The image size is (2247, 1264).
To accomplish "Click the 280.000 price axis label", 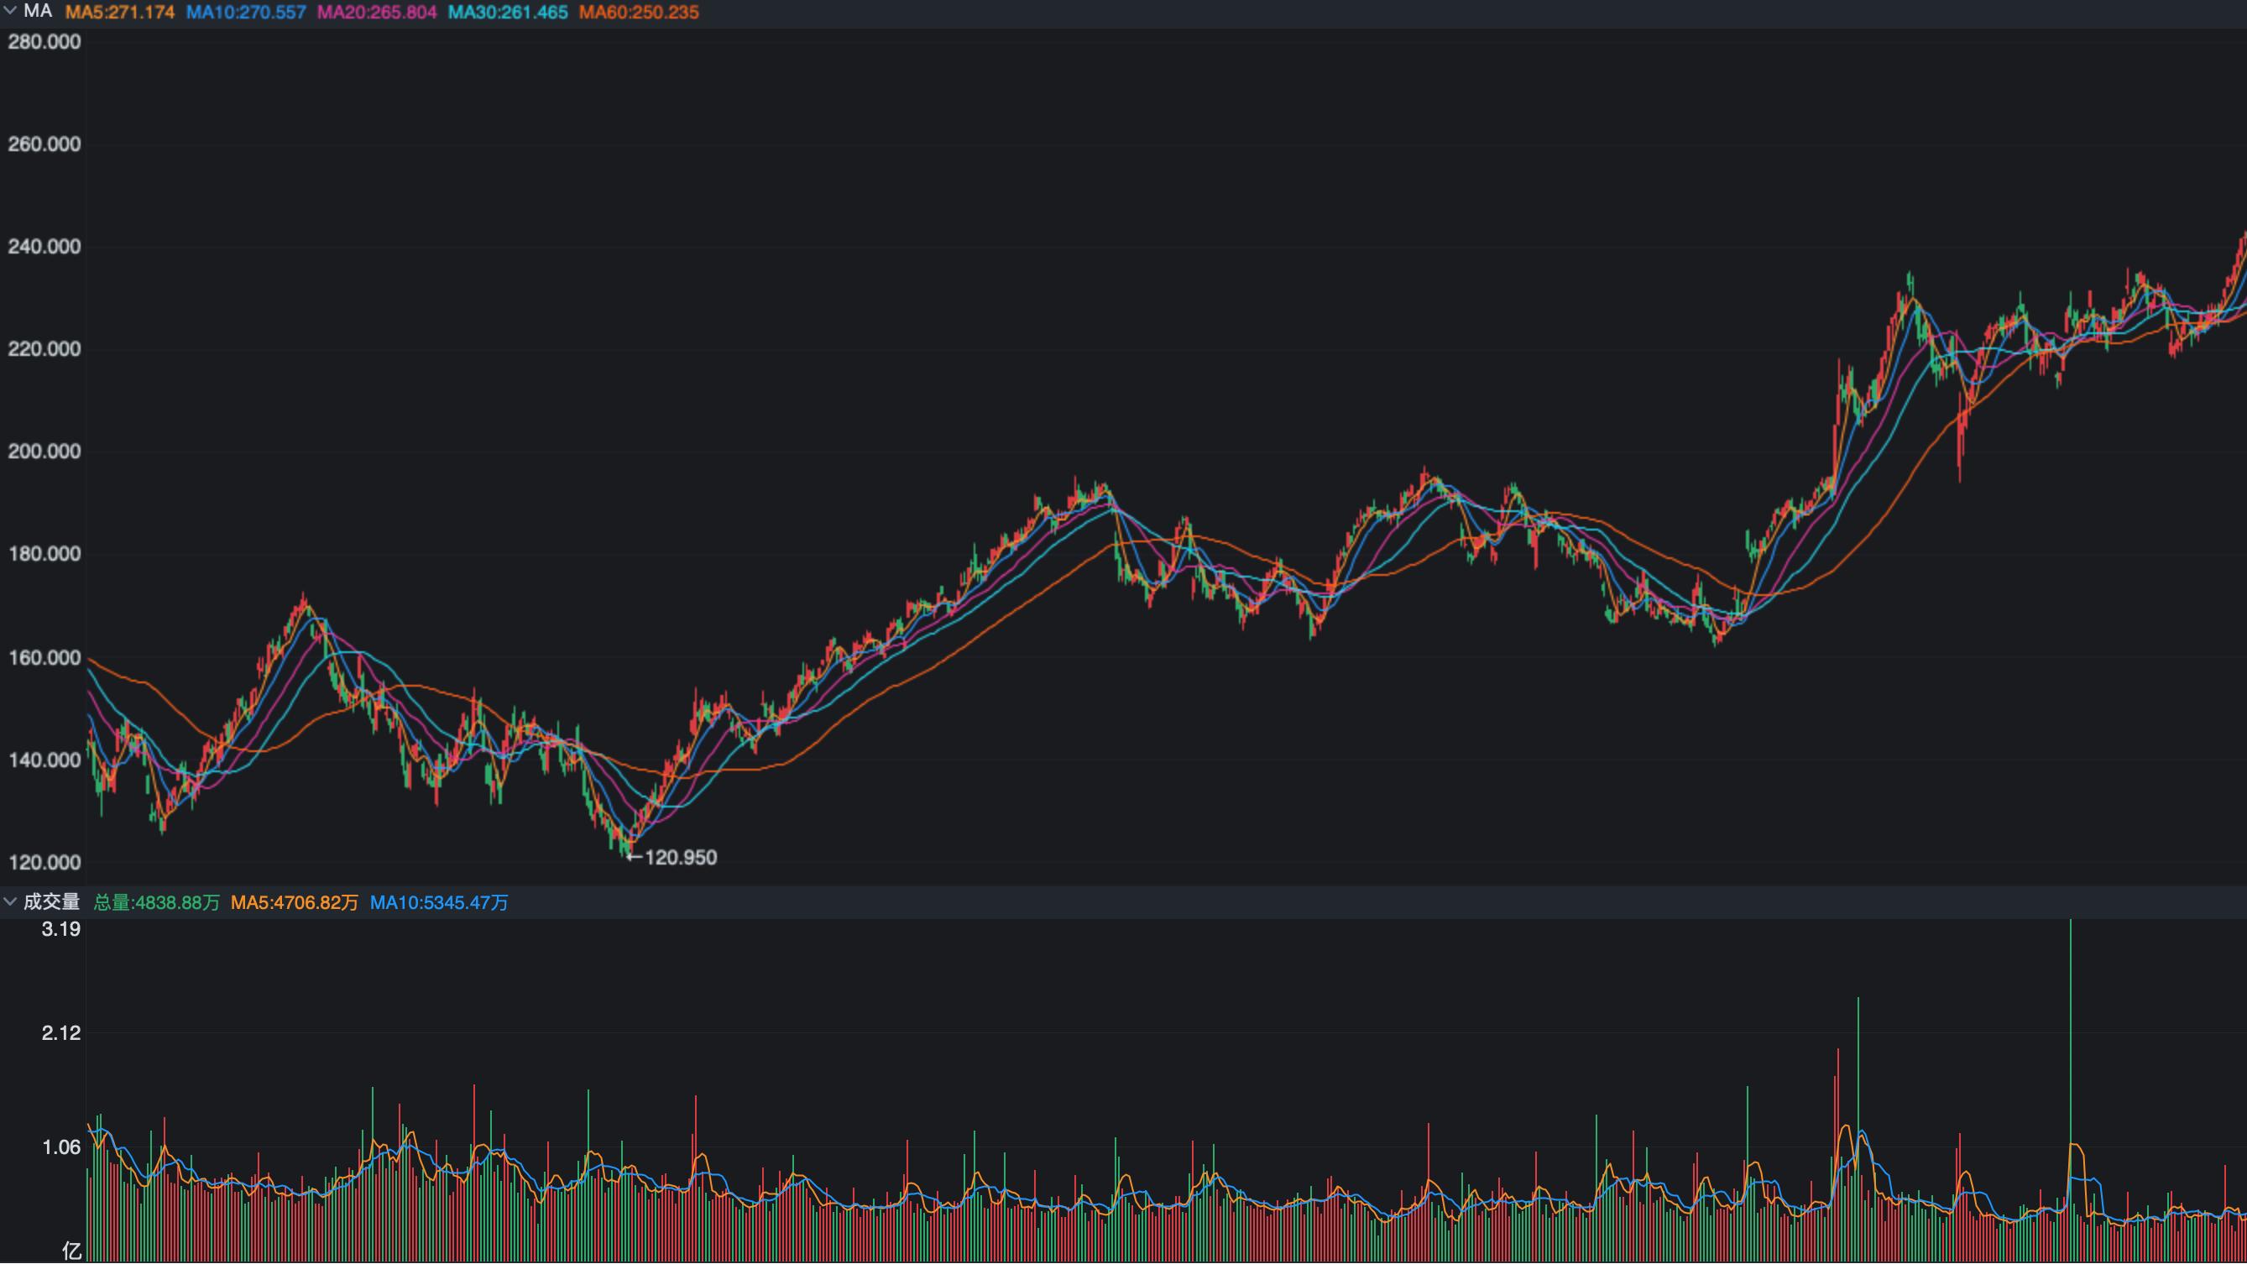I will click(x=44, y=42).
